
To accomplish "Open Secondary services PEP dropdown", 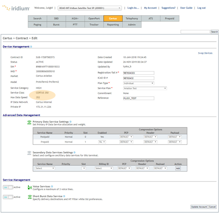I will (x=124, y=168).
